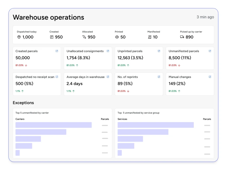Open external link icon on Created parcels card
Screen dimensions: 227x170
57,51
